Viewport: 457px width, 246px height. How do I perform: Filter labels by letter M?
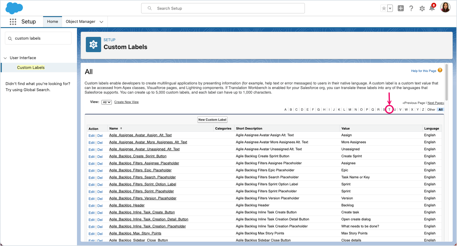[350, 109]
